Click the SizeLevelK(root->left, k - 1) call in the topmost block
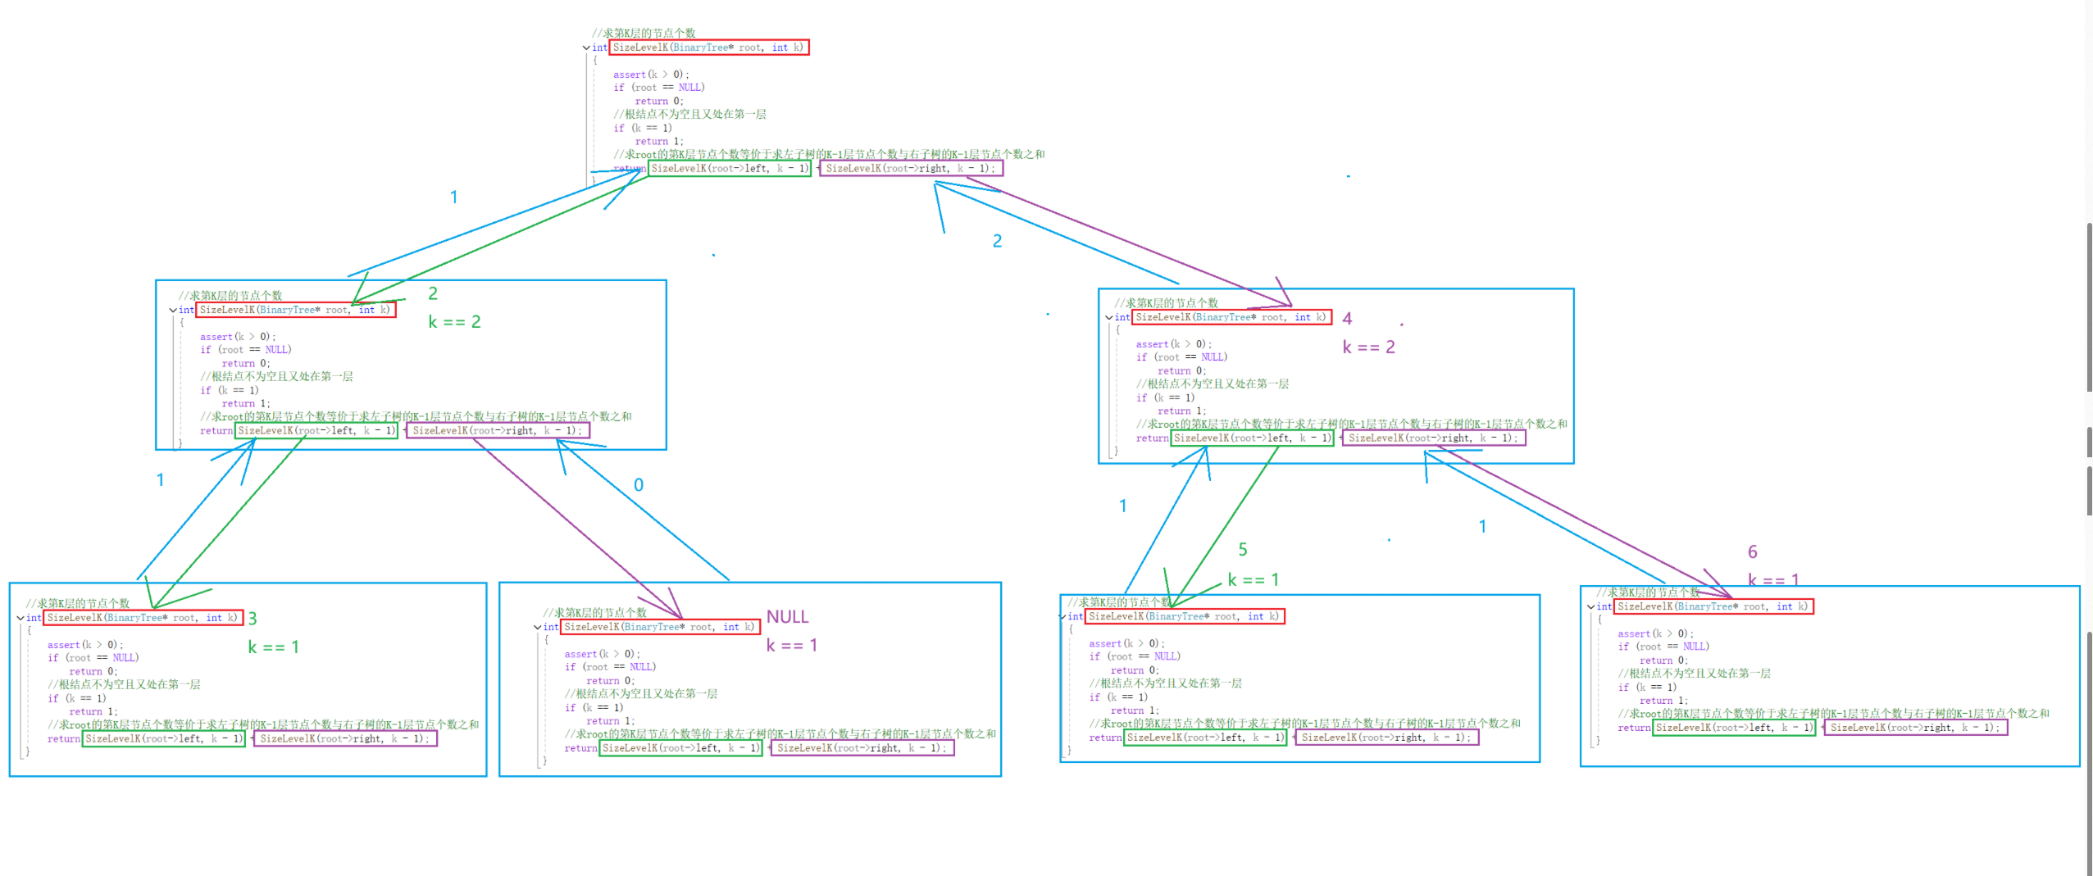Viewport: 2093px width, 876px height. click(x=730, y=168)
